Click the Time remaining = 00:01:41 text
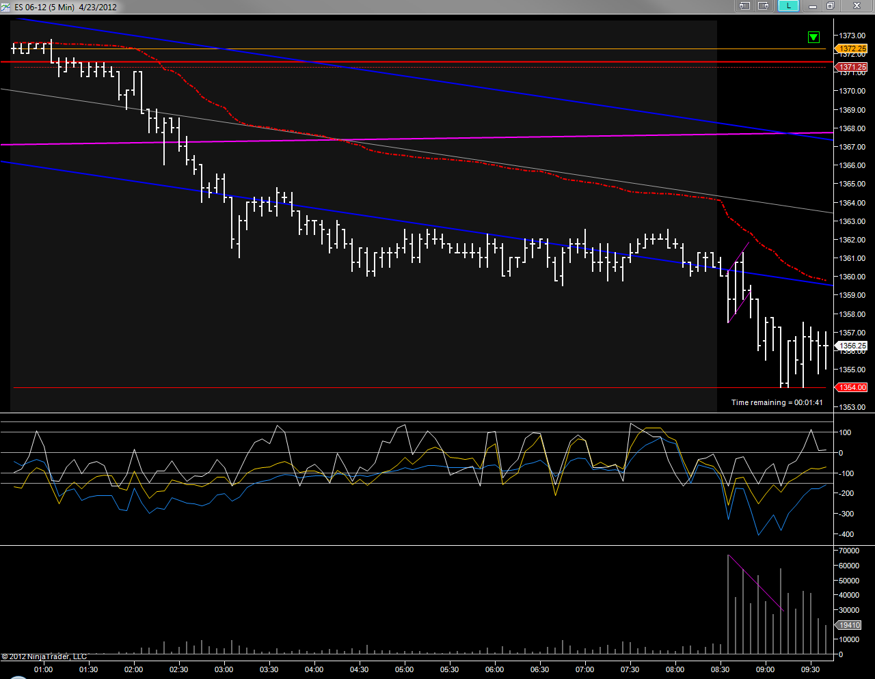The height and width of the screenshot is (679, 875). (x=777, y=402)
